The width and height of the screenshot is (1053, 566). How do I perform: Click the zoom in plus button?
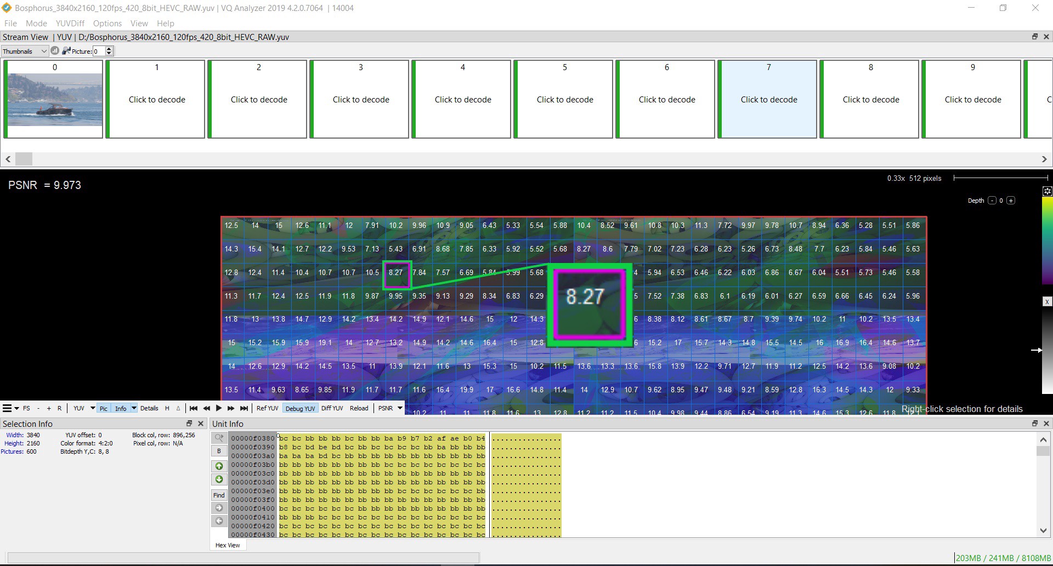(49, 408)
